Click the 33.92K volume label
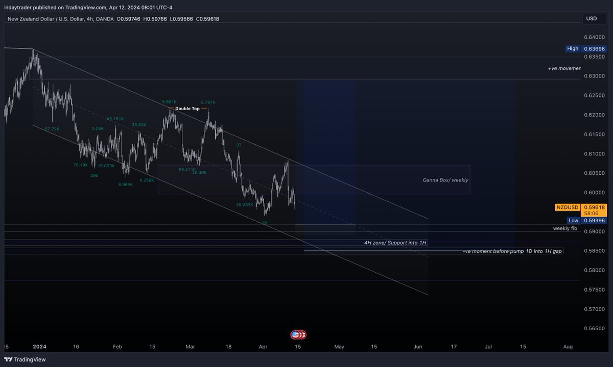This screenshot has height=367, width=613. pos(139,124)
